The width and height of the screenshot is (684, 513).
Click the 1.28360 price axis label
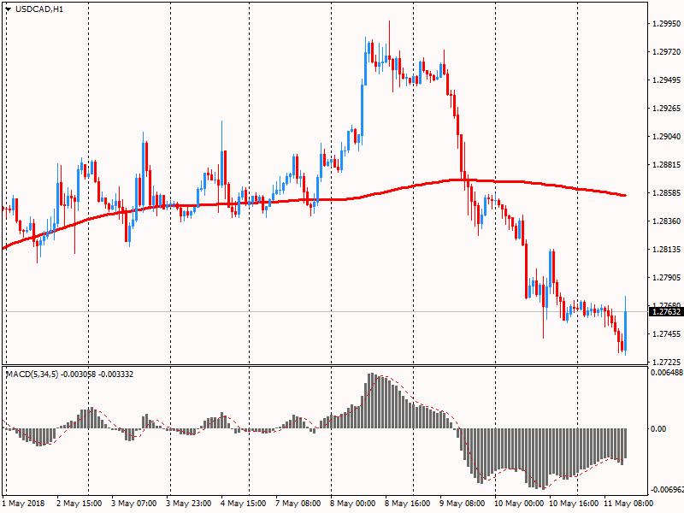666,221
